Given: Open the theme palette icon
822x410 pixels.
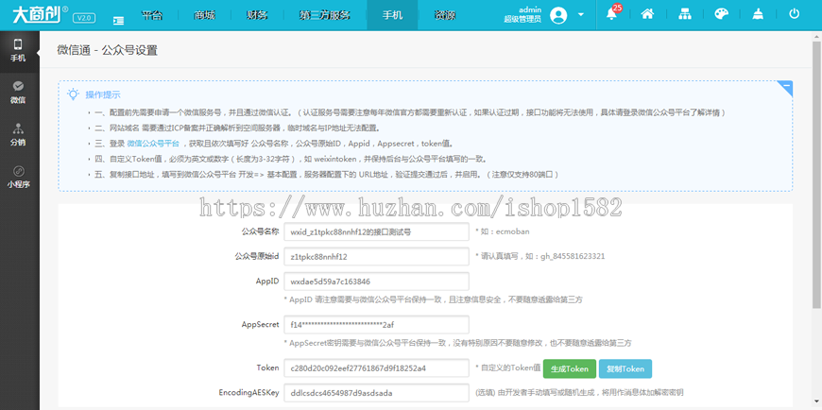Looking at the screenshot, I should tap(722, 14).
